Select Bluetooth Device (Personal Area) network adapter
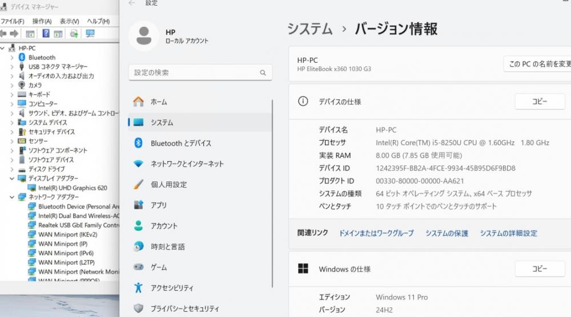The width and height of the screenshot is (571, 317). pyautogui.click(x=79, y=207)
